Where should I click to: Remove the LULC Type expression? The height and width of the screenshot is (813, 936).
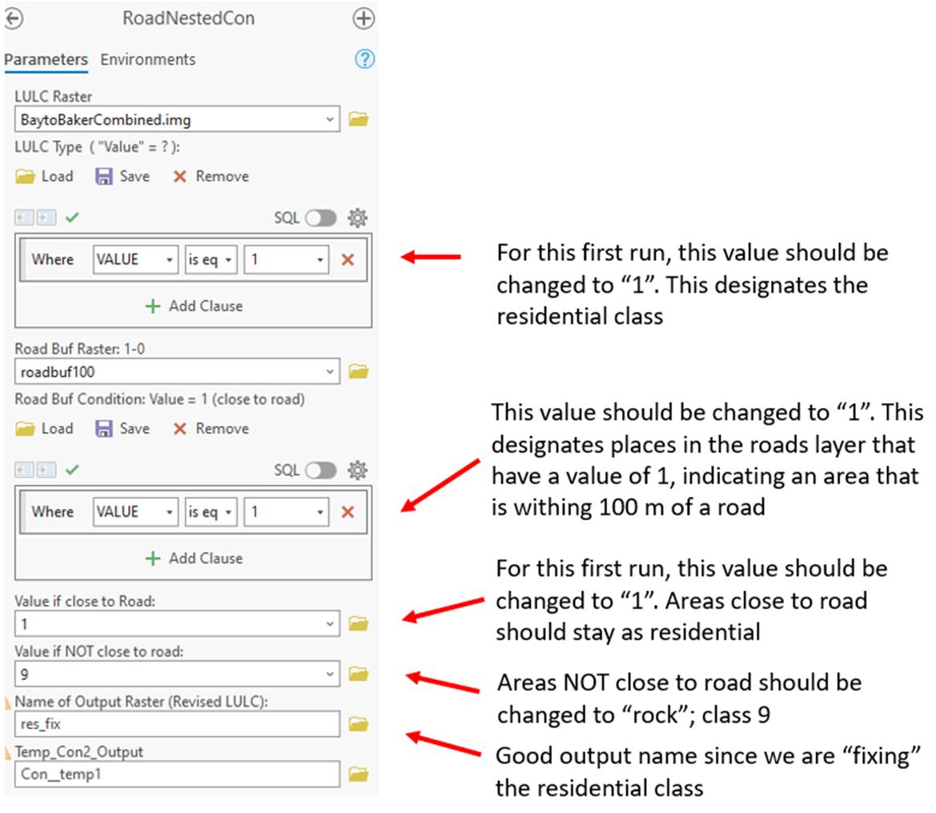click(211, 177)
